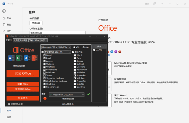
Task: Toggle the zh-CN language checkbox
Action: tap(94, 50)
